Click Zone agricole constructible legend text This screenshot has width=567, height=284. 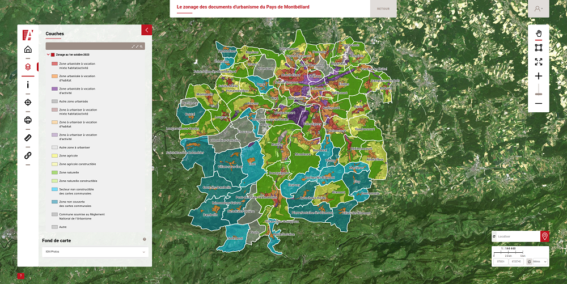(x=77, y=164)
